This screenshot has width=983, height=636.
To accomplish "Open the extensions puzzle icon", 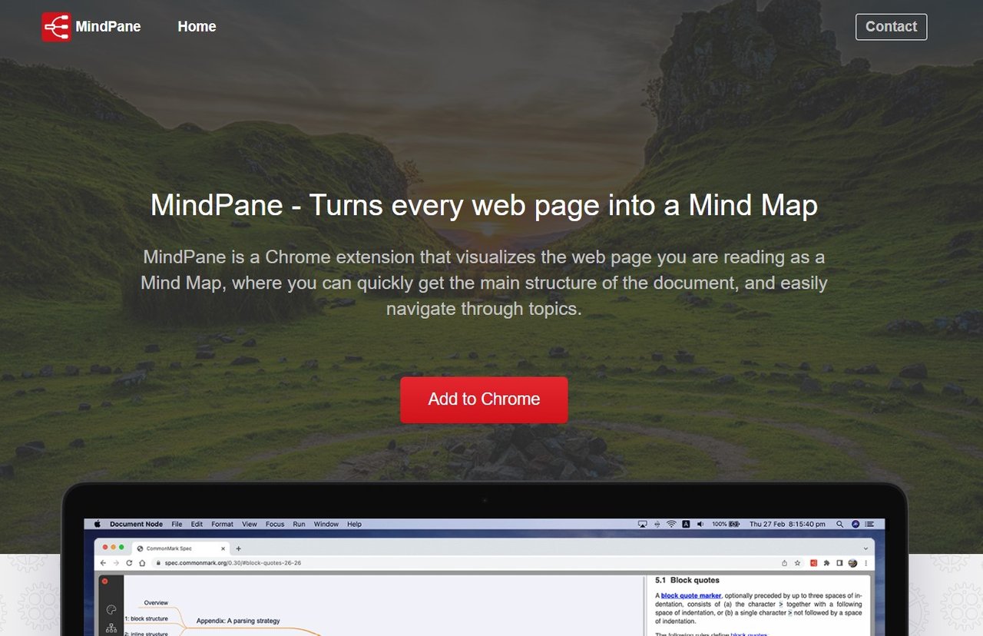I will pyautogui.click(x=826, y=563).
